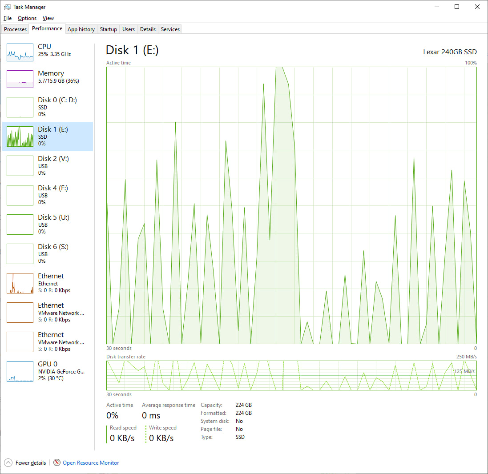The width and height of the screenshot is (488, 474).
Task: Click the Memory usage thumbnail graph
Action: tap(20, 79)
